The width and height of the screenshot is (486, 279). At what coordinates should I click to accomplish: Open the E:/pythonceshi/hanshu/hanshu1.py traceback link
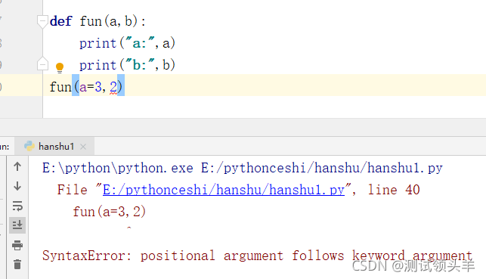[224, 190]
